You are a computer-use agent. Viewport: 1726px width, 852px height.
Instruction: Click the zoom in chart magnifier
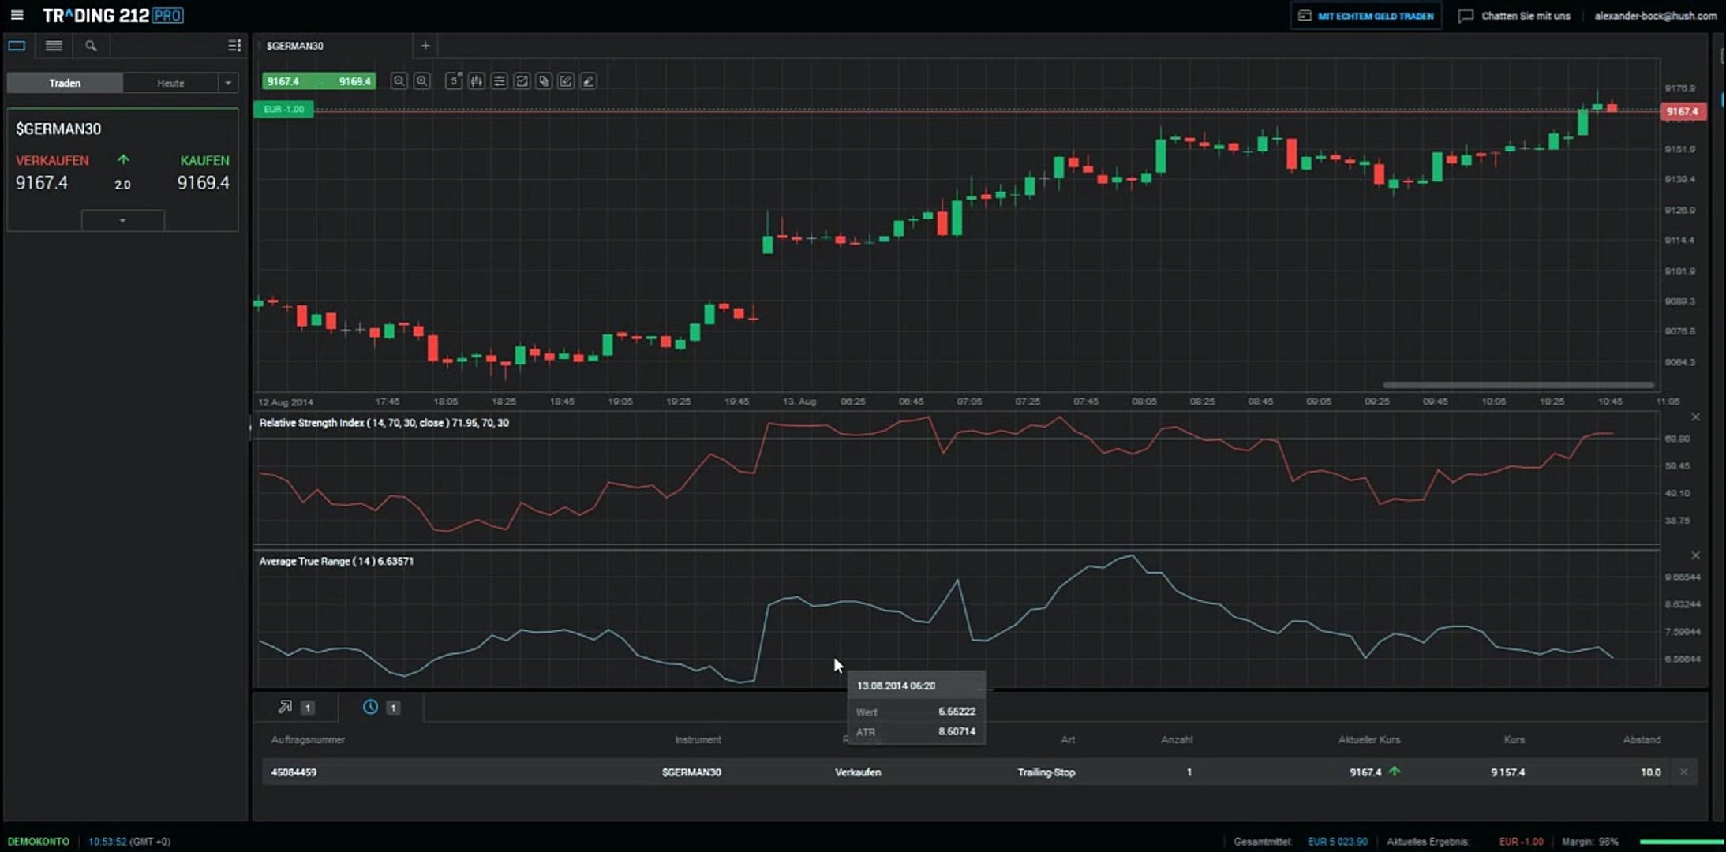[422, 81]
